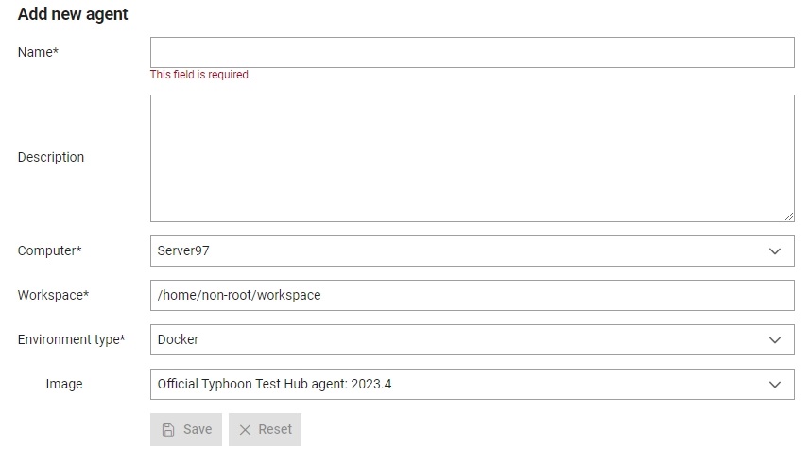The height and width of the screenshot is (466, 809).
Task: Click the Name* field label
Action: point(38,52)
